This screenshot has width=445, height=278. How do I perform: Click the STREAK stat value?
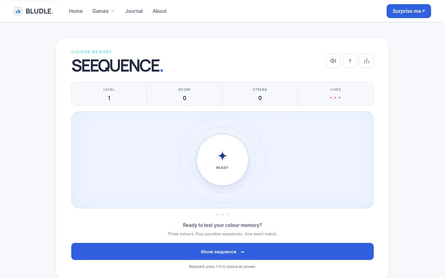tap(260, 98)
